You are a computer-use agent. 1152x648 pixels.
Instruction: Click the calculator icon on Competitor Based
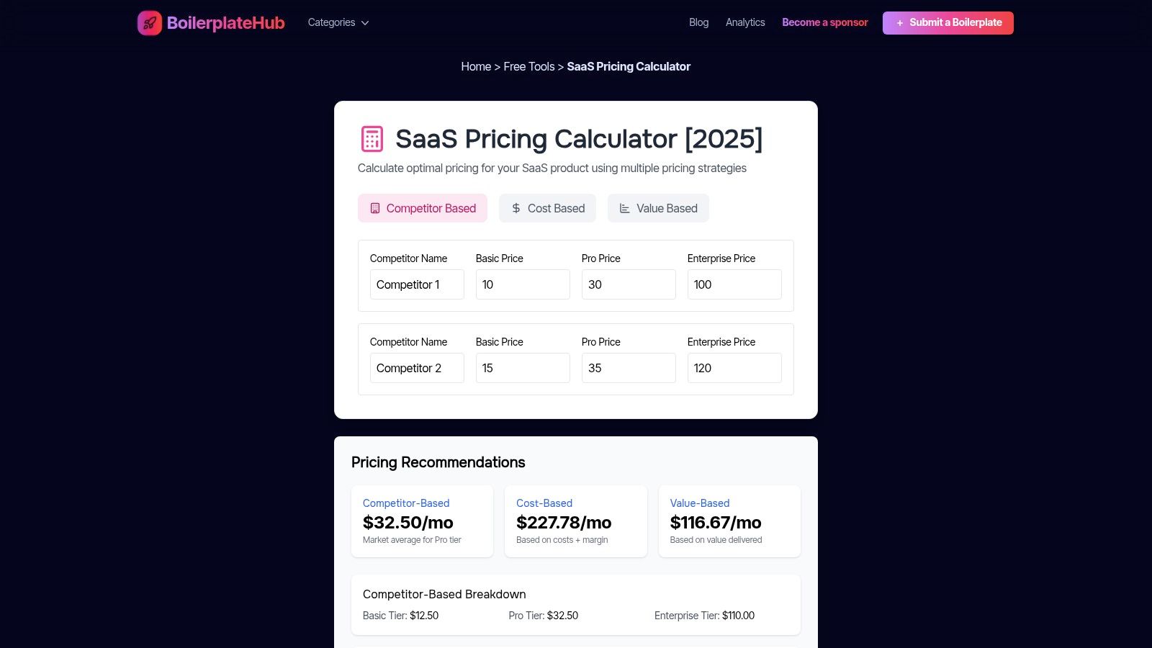click(x=374, y=208)
